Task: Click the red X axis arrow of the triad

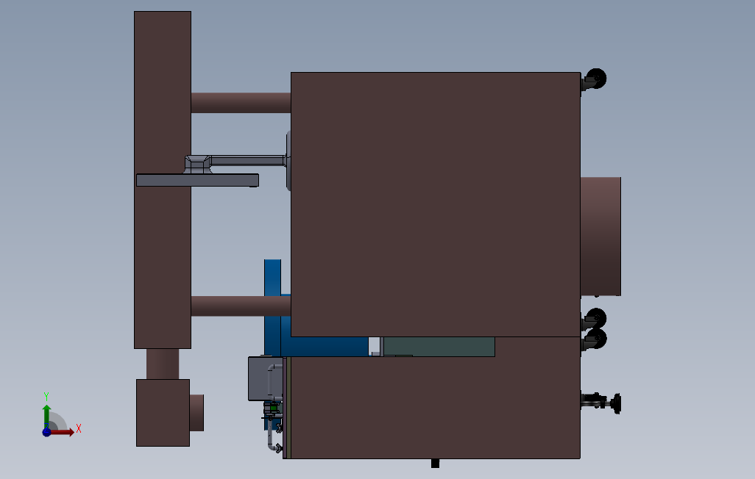Action: point(63,433)
